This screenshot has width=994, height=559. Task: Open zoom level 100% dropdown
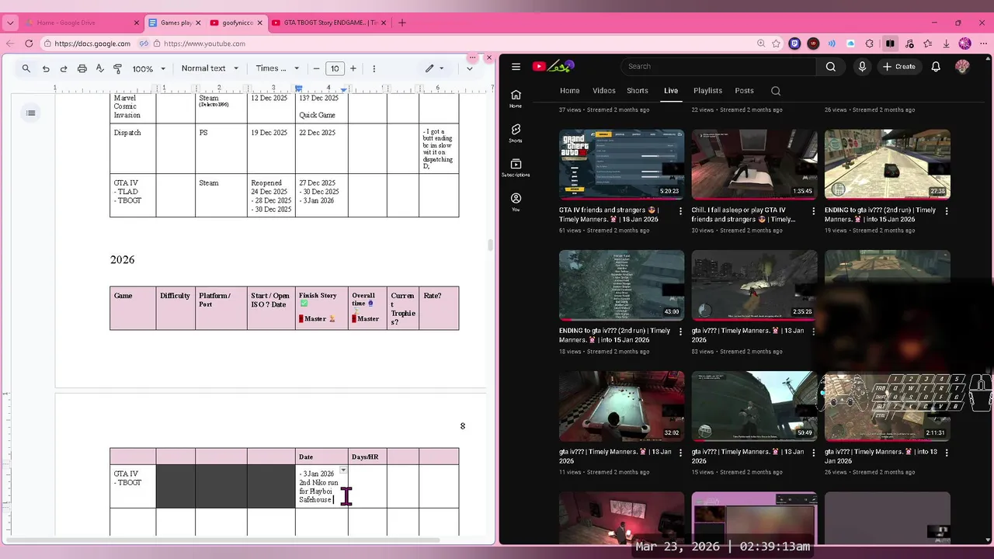(148, 68)
